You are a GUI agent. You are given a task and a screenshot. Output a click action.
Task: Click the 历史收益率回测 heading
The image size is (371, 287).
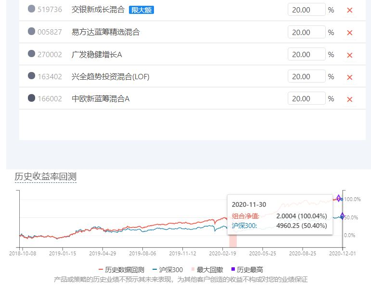pos(46,177)
